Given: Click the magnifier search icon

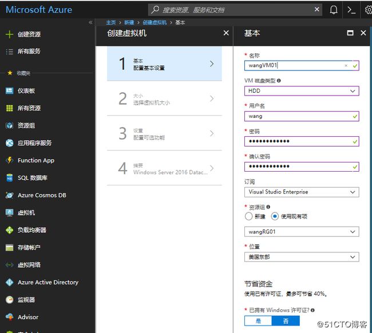Looking at the screenshot, I should [156, 10].
